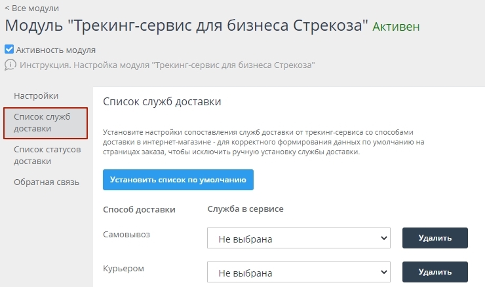Click the "Служба в сервисе" column header
This screenshot has width=485, height=287.
click(x=245, y=209)
